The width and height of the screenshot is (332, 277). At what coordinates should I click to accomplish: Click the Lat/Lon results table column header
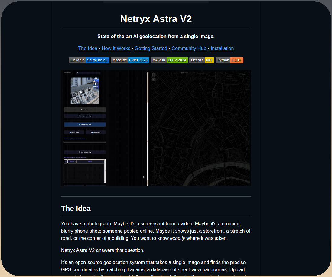90,161
